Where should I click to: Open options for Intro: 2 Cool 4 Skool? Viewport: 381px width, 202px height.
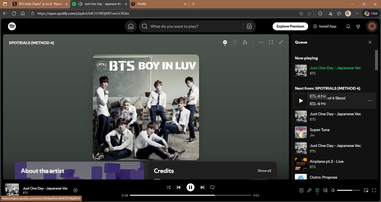[370, 101]
